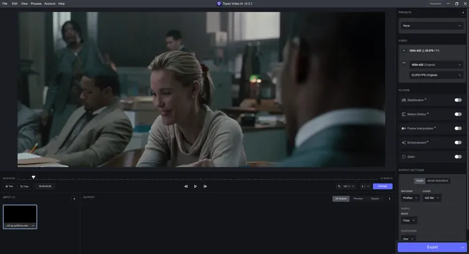Select the All Outputs tab

coord(341,199)
